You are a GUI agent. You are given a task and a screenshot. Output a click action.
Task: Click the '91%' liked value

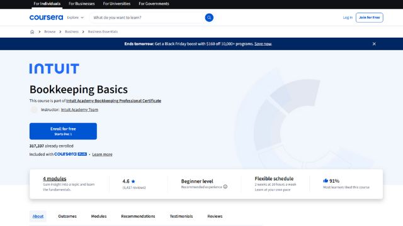pyautogui.click(x=334, y=181)
